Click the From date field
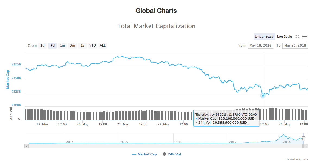 (260, 45)
